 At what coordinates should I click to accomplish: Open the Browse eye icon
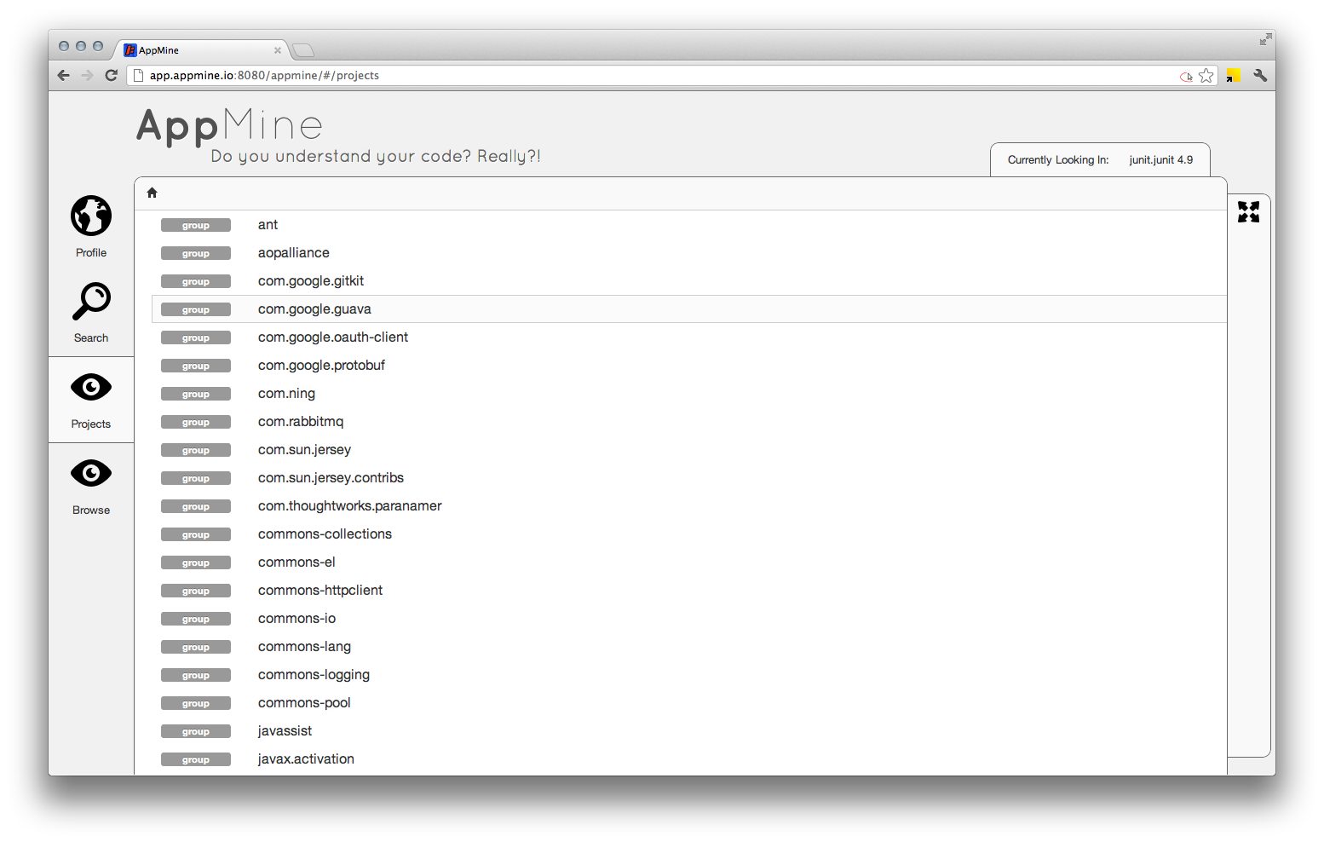coord(91,473)
